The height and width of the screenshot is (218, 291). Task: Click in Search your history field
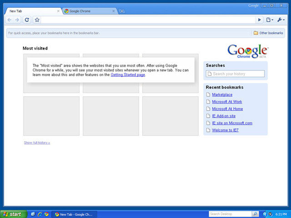[235, 74]
